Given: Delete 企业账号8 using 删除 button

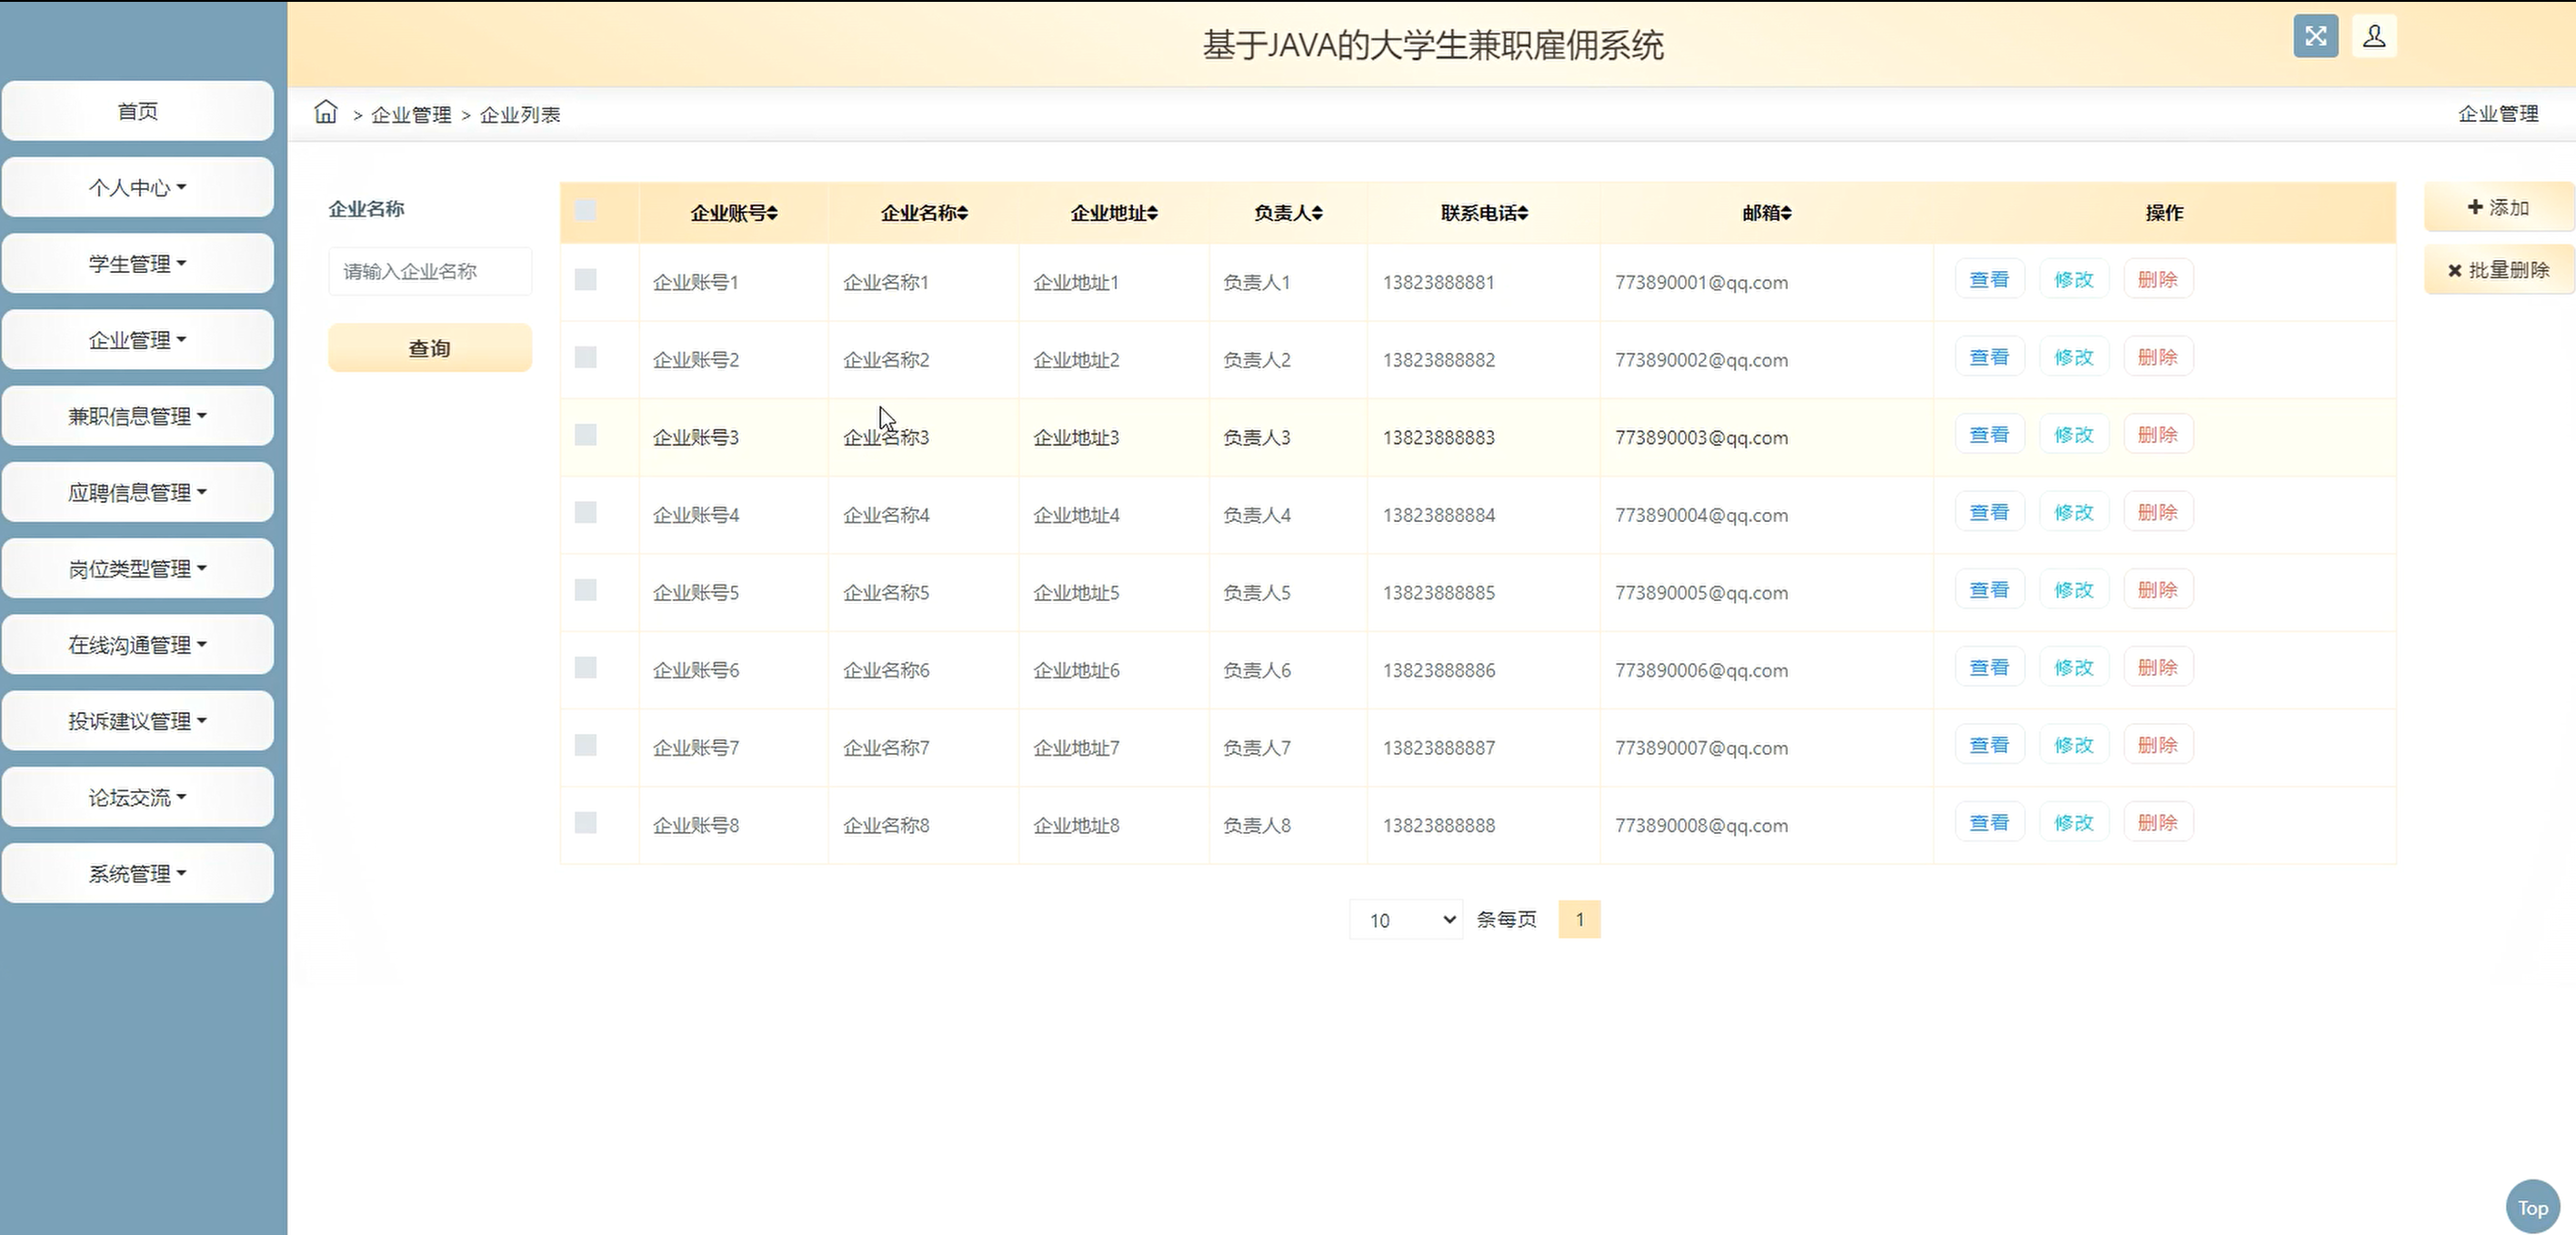Looking at the screenshot, I should coord(2157,822).
